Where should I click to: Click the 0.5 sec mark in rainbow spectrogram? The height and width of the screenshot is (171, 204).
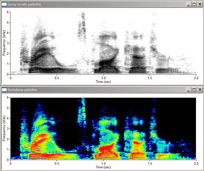[57, 163]
